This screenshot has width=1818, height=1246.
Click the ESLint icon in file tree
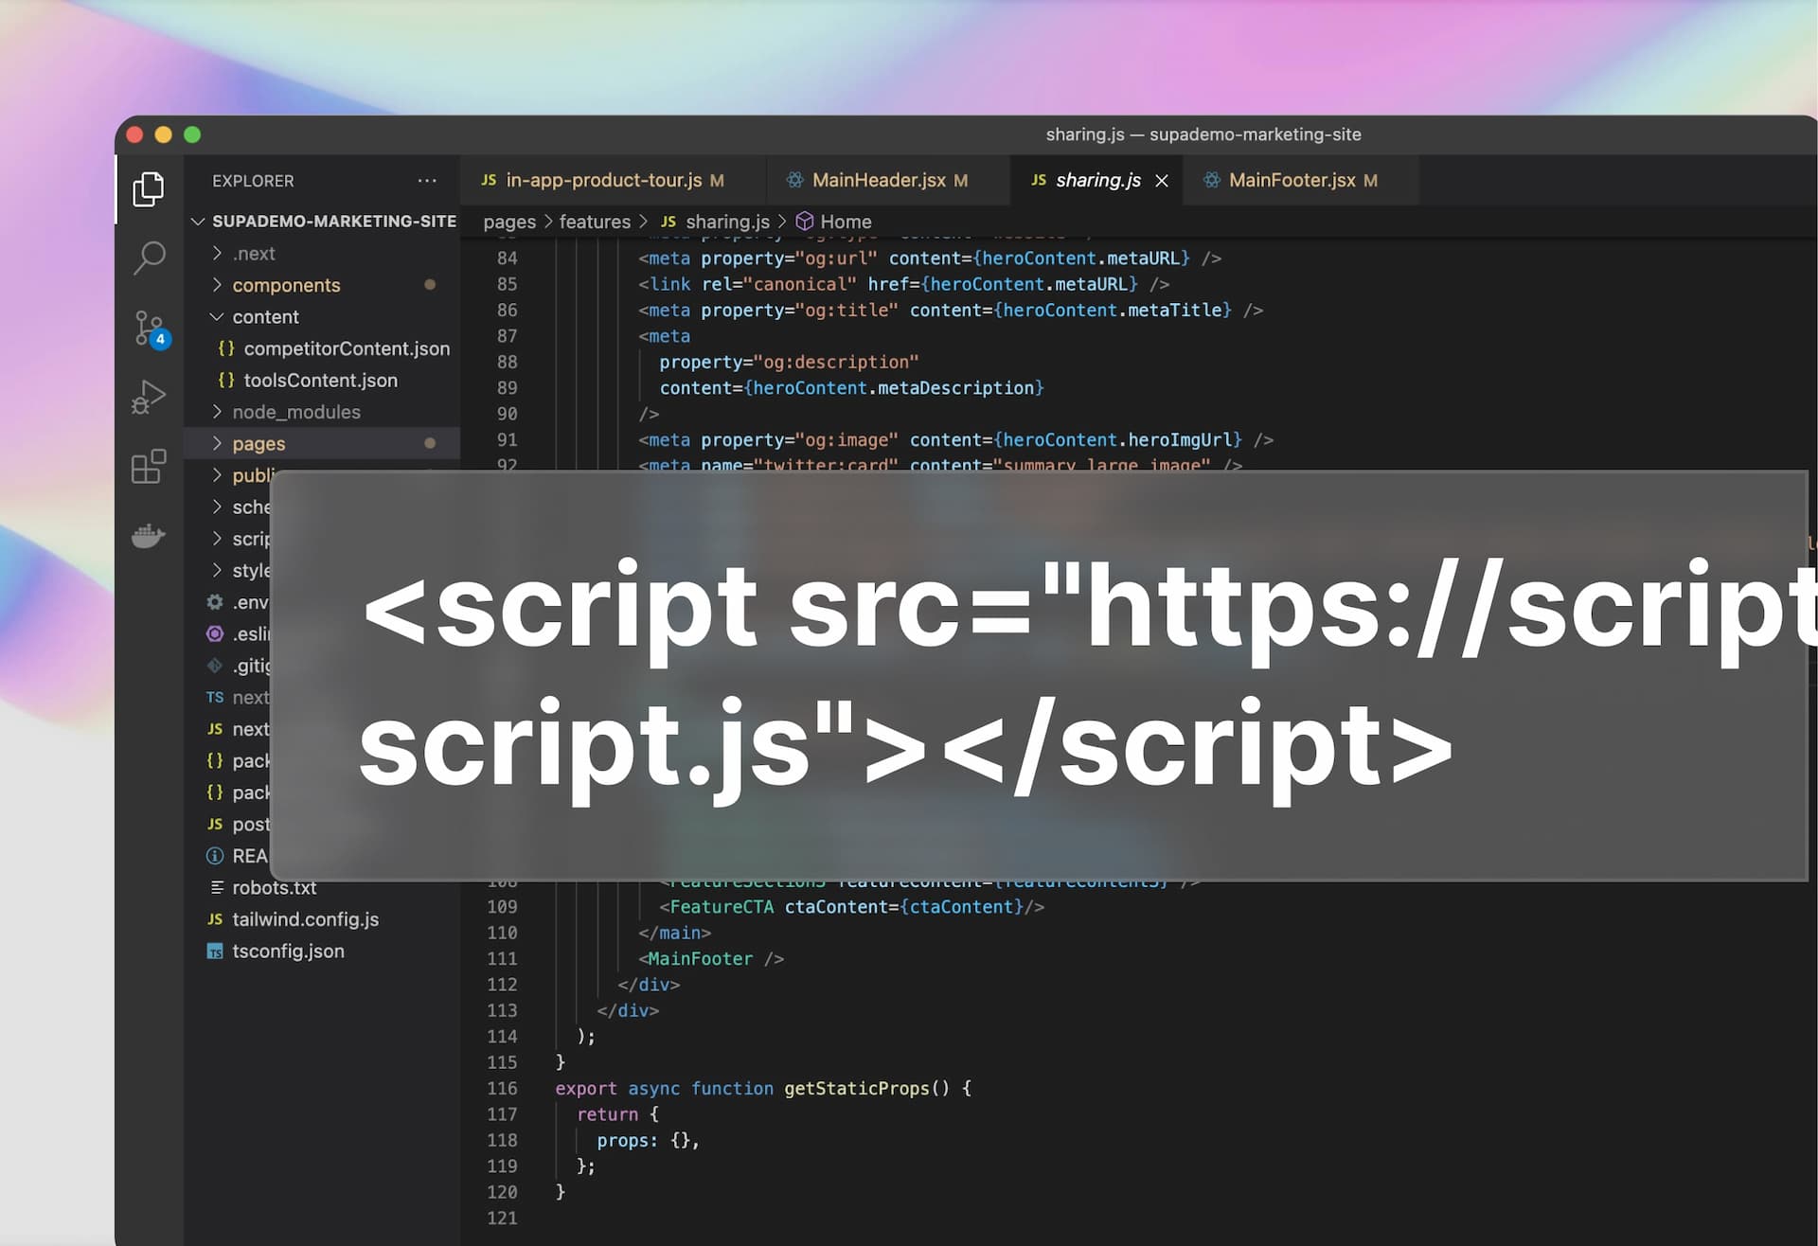[215, 633]
